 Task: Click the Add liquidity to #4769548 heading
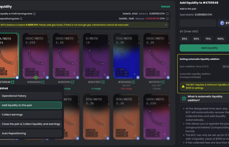pos(199,3)
